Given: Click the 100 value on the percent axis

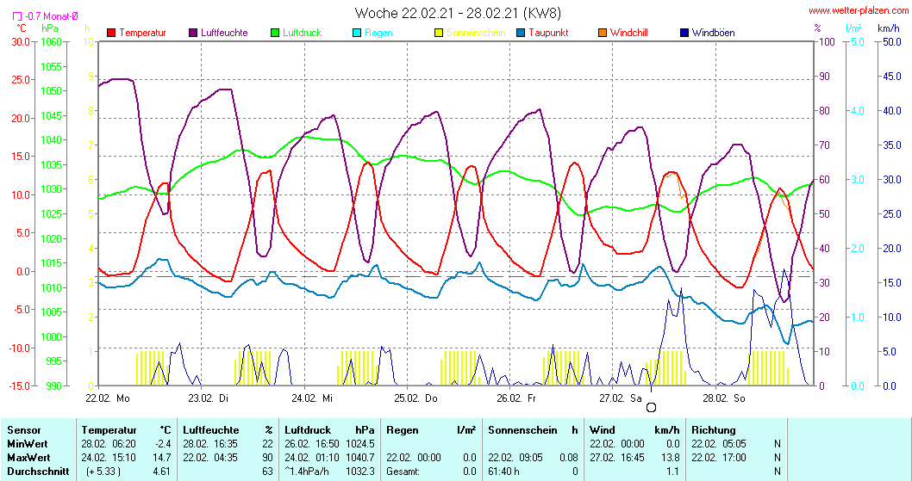Looking at the screenshot, I should tap(827, 42).
